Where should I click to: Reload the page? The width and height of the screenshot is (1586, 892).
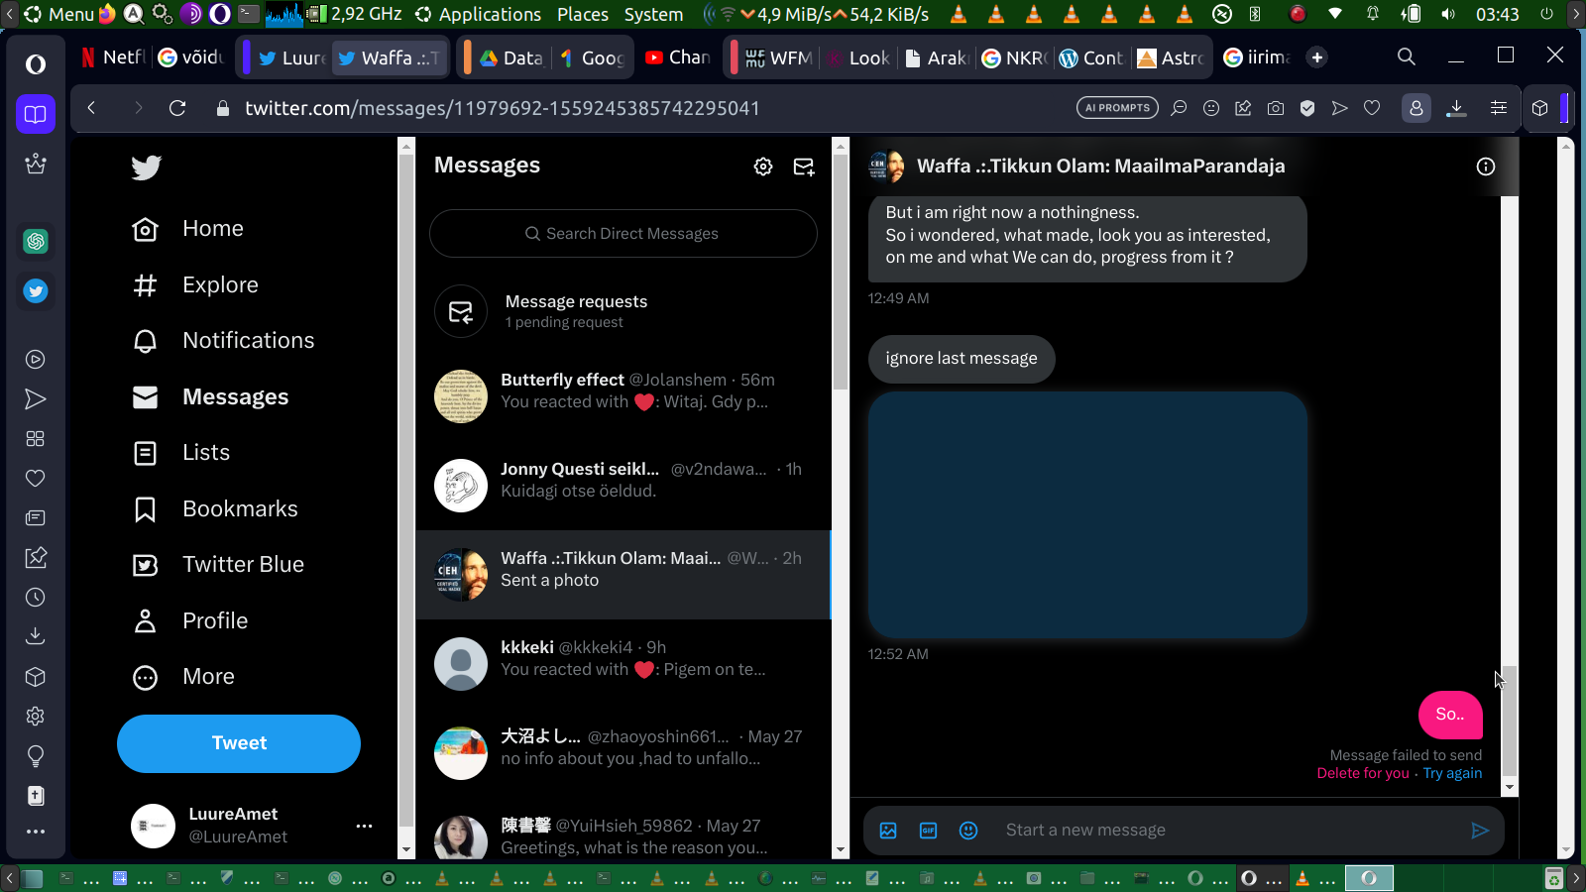[177, 108]
